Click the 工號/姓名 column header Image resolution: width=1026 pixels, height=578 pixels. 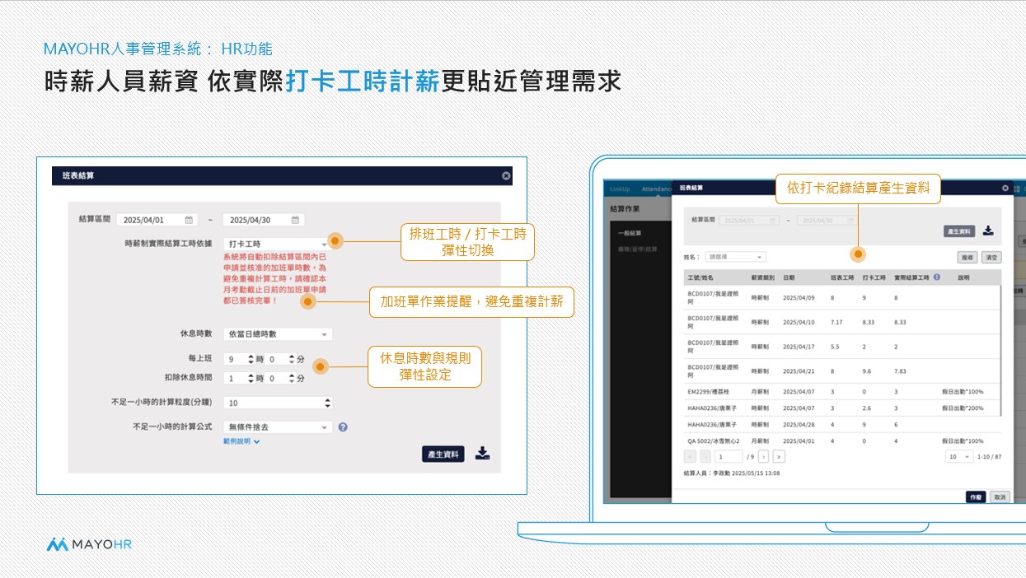coord(701,277)
